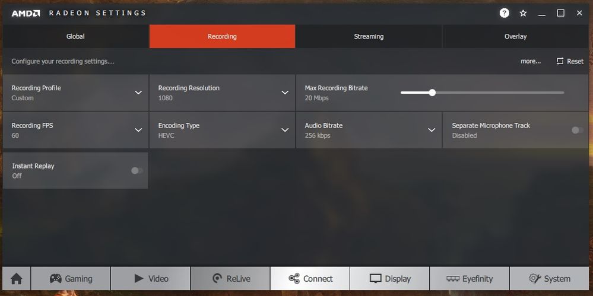This screenshot has width=593, height=296.
Task: Click the "Encoding Type" label
Action: [x=179, y=126]
